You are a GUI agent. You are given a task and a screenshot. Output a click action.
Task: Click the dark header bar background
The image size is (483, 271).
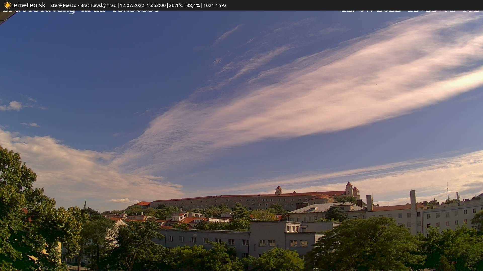coord(352,5)
